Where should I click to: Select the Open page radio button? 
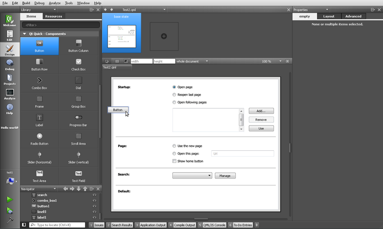click(174, 87)
